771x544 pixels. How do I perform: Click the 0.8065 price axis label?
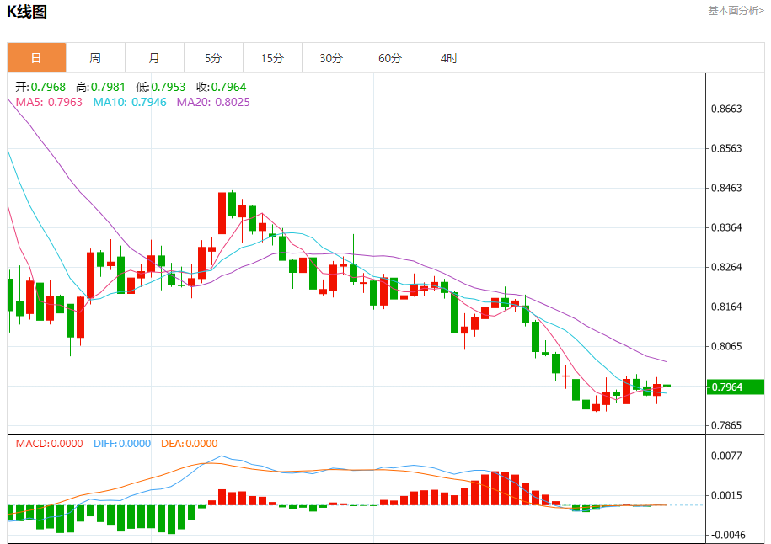[726, 346]
